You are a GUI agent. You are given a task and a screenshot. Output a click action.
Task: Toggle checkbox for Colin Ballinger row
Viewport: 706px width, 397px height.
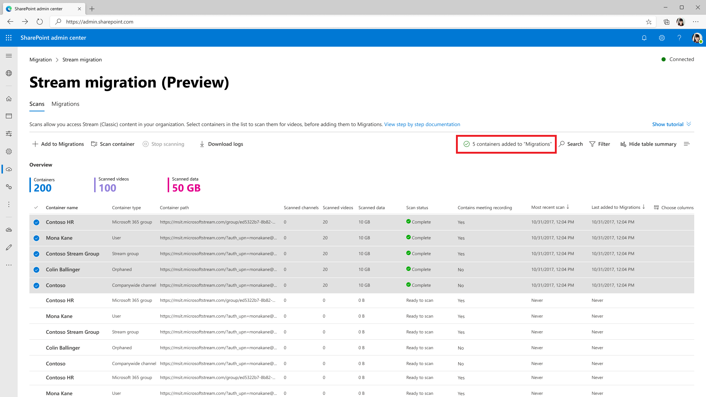[36, 269]
